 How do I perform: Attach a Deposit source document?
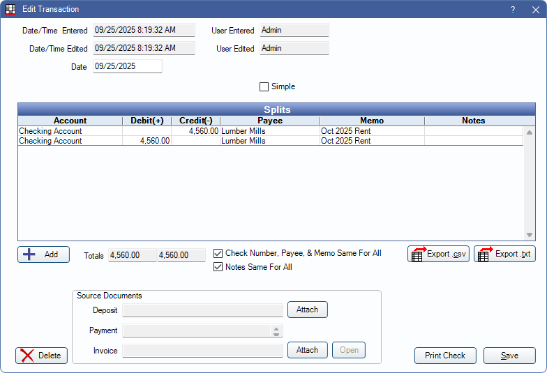pos(307,310)
